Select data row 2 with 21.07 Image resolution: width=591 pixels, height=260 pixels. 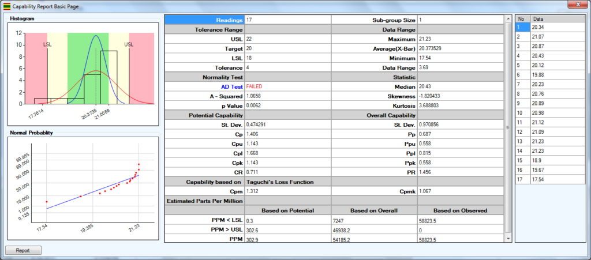[x=550, y=36]
